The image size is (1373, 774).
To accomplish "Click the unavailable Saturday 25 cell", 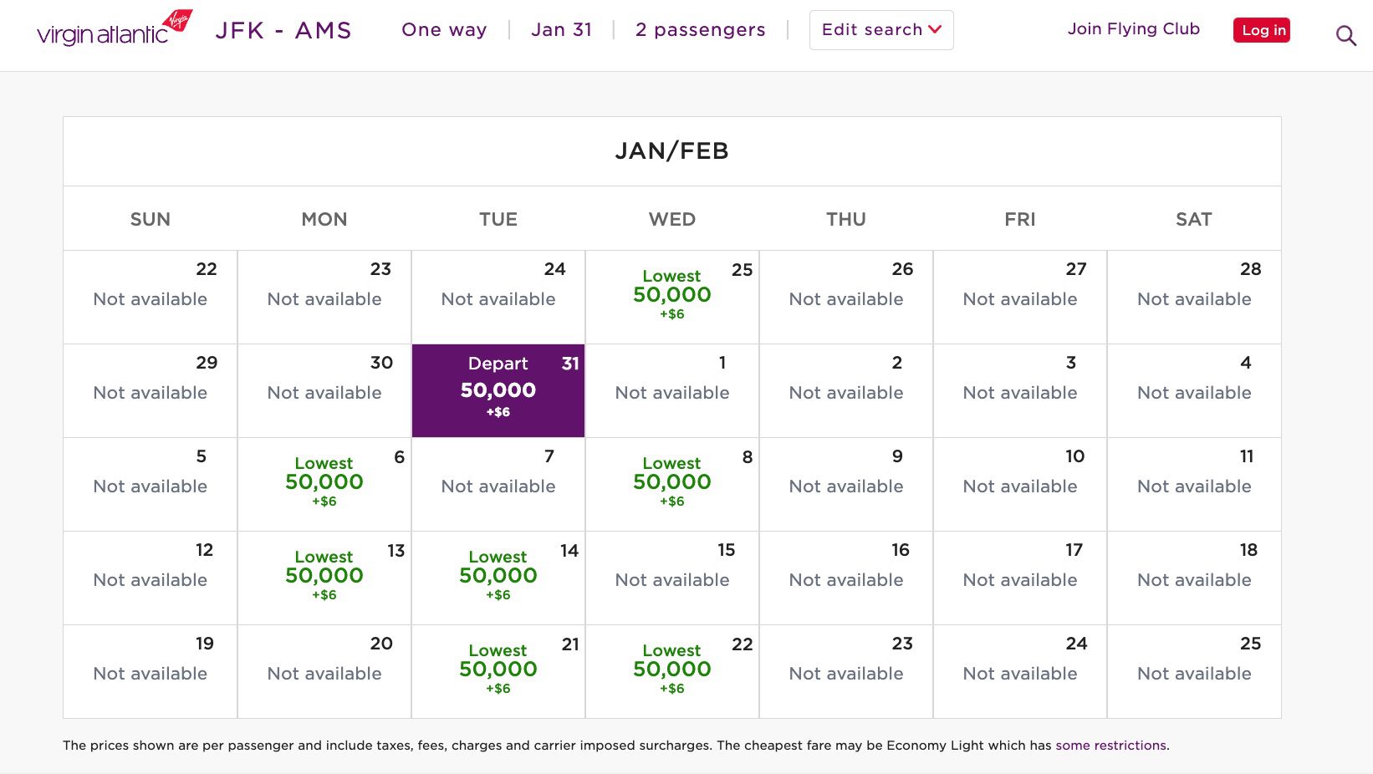I will coord(1194,671).
